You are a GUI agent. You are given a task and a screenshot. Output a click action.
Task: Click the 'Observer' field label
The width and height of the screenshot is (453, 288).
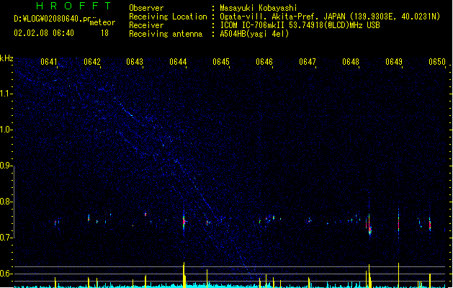tap(146, 8)
